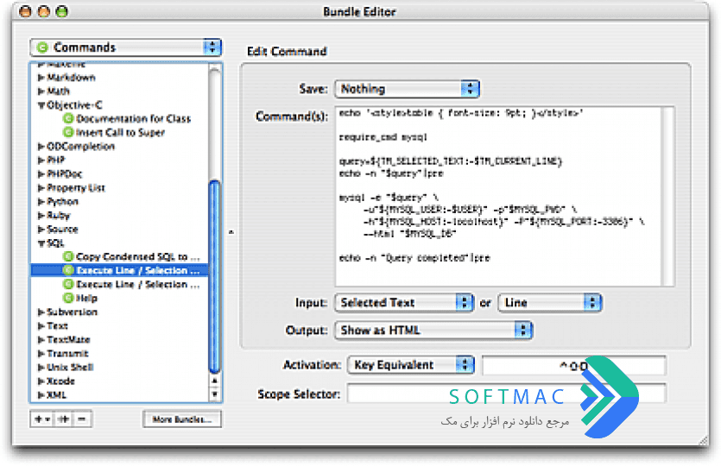Expand the Math bundle

coord(41,91)
